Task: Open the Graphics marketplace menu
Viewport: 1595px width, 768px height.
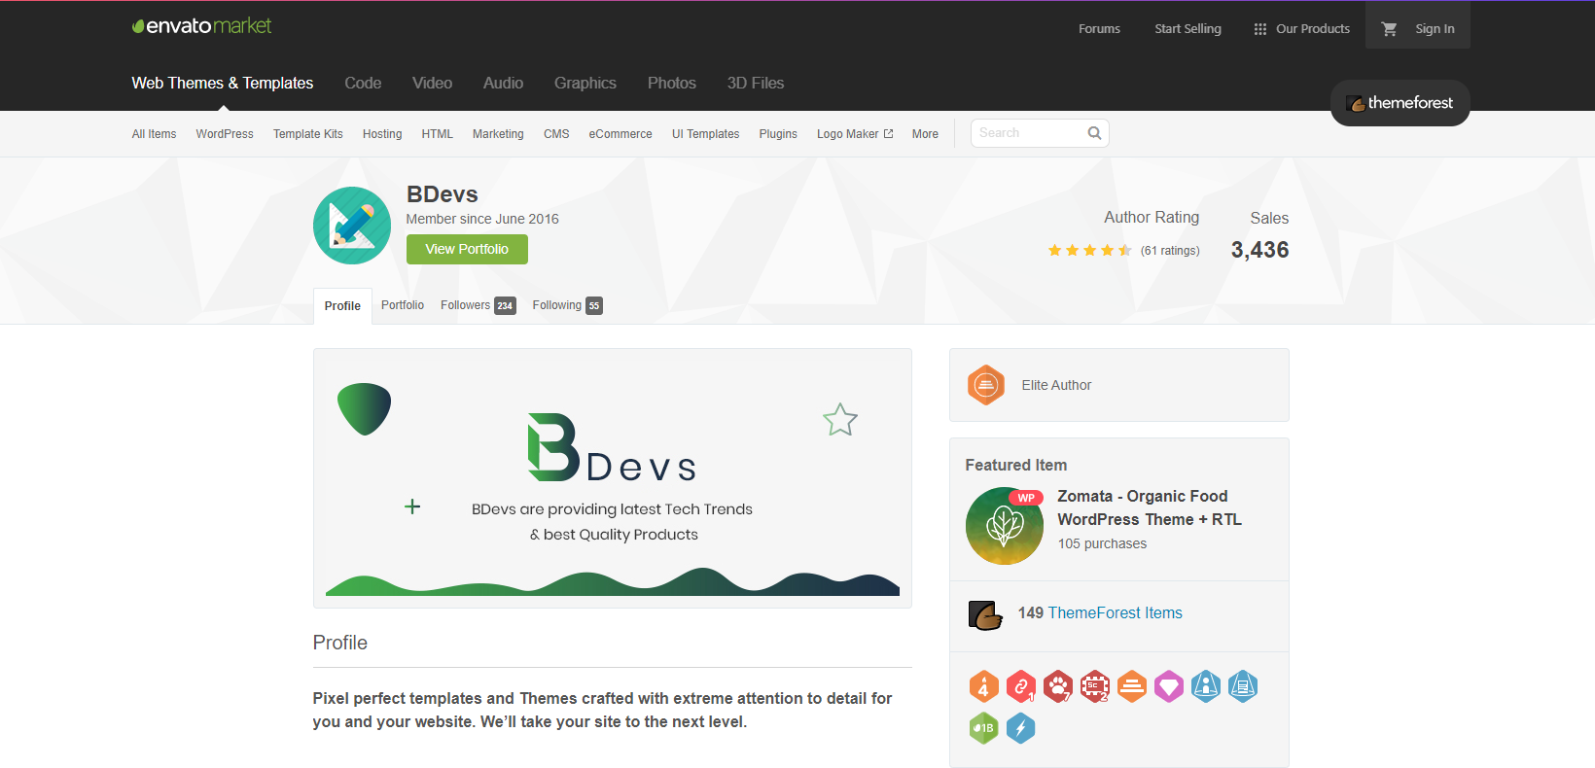Action: [585, 84]
